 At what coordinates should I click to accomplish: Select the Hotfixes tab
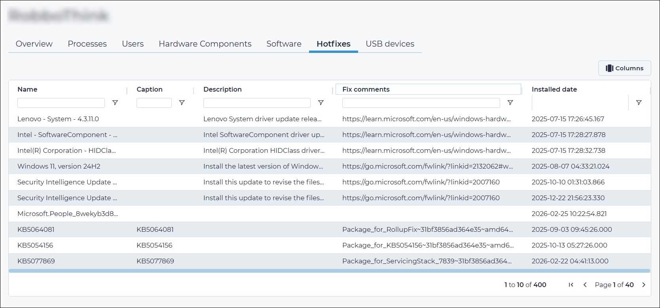click(x=334, y=44)
